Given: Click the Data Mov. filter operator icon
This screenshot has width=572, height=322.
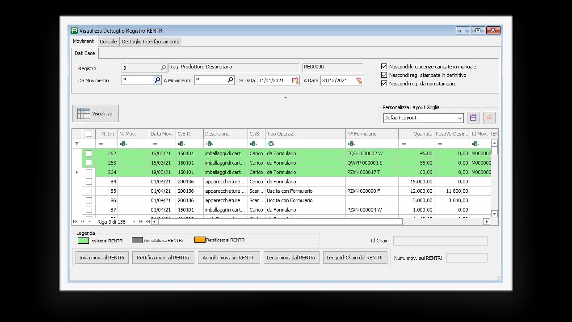Looking at the screenshot, I should click(155, 144).
